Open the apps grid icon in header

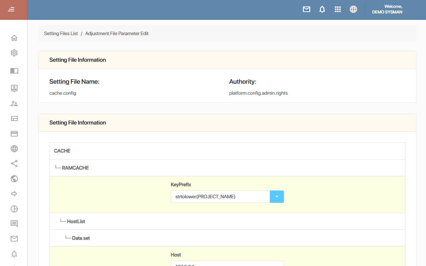click(338, 10)
